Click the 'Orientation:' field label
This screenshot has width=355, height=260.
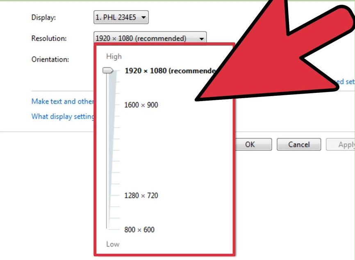(x=50, y=60)
